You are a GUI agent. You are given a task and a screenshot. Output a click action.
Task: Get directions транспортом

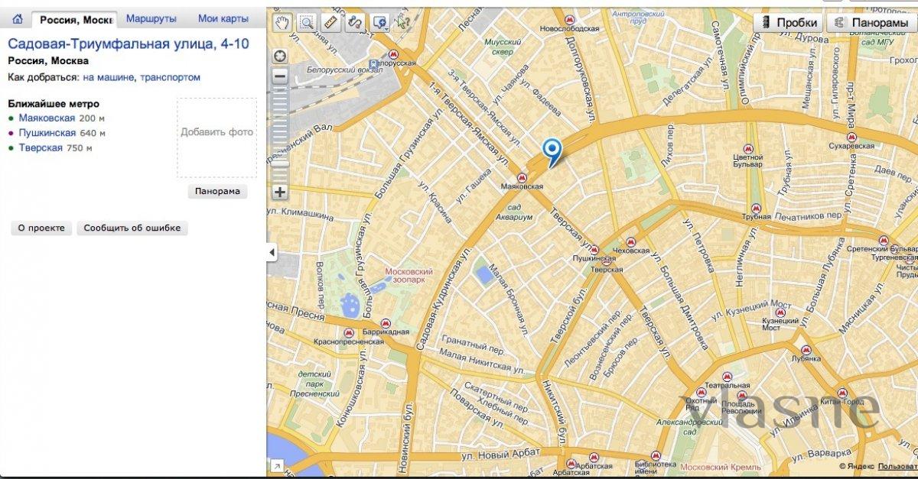coord(171,77)
